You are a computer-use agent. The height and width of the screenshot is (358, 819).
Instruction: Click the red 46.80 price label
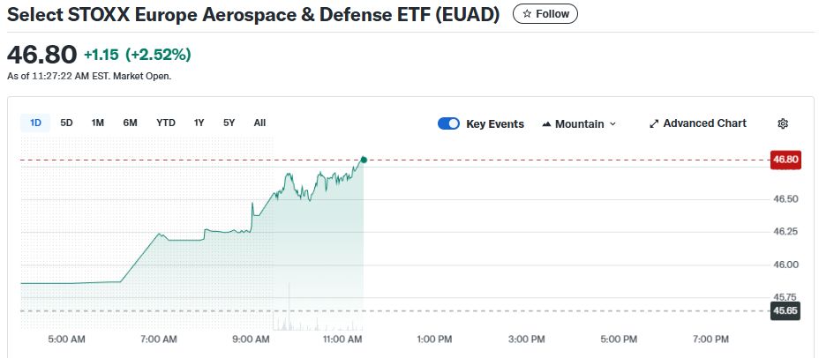pyautogui.click(x=785, y=160)
